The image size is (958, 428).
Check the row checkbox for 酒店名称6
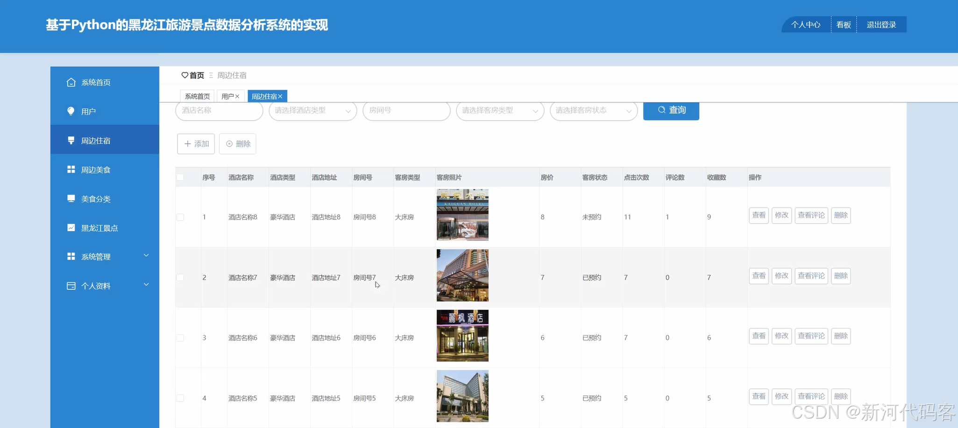[180, 337]
